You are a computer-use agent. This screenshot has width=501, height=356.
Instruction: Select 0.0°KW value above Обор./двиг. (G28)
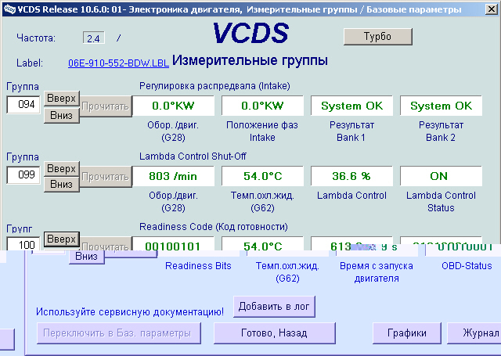click(173, 106)
